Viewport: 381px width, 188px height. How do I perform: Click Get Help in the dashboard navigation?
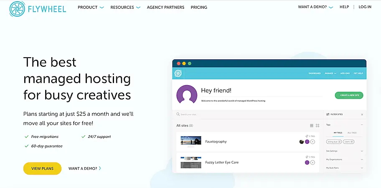click(358, 73)
